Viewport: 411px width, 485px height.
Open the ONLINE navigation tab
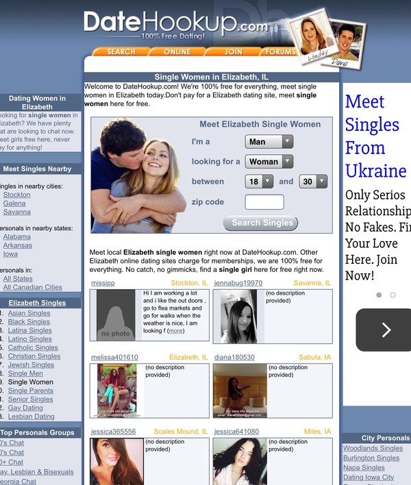point(177,52)
